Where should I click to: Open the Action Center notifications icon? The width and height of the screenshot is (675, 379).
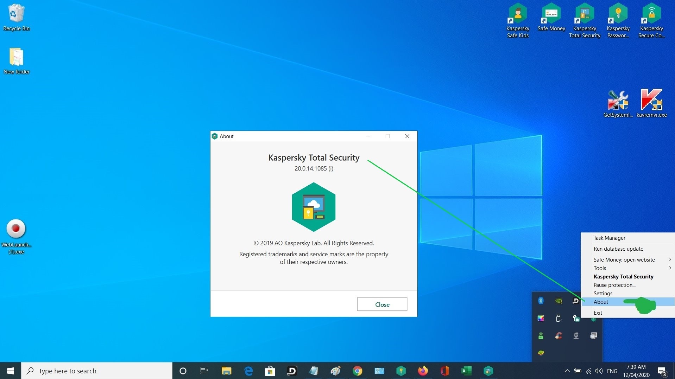662,371
